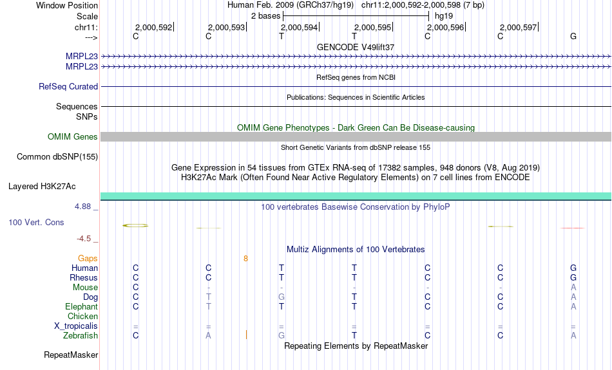Click the G base in Human row
The image size is (612, 370).
pyautogui.click(x=573, y=268)
